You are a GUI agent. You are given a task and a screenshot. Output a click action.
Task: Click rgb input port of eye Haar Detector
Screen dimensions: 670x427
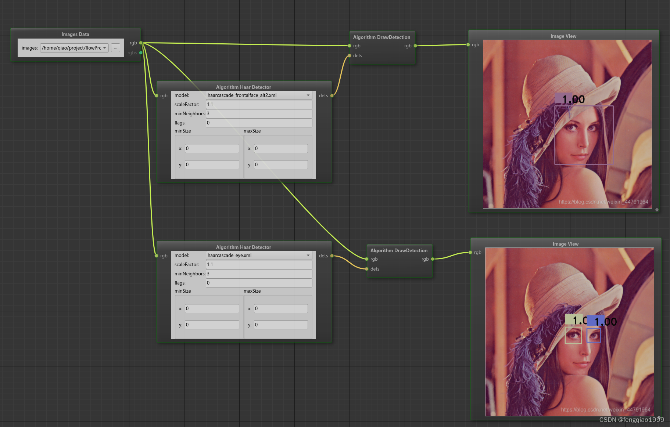pyautogui.click(x=157, y=256)
